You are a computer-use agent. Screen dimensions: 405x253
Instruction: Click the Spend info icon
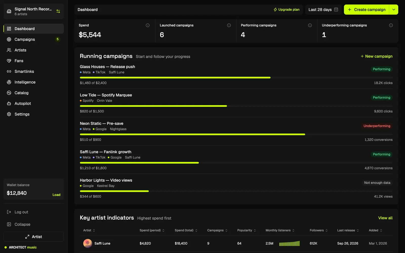point(148,25)
